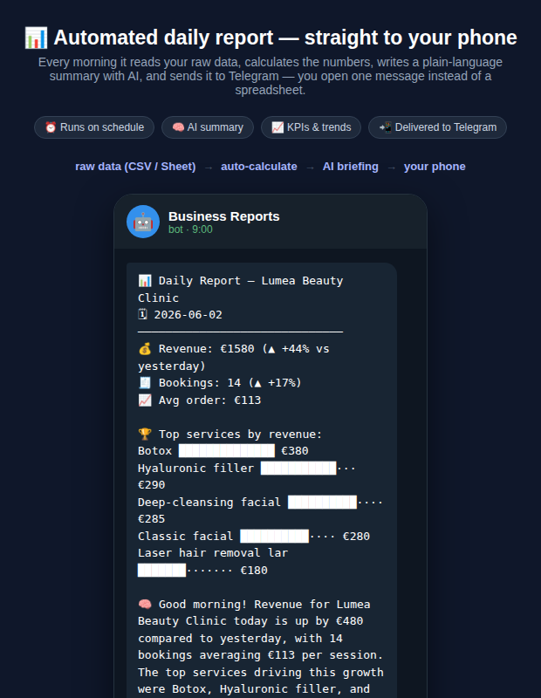This screenshot has height=698, width=541.
Task: Click the 'Top services by revenue:' heading
Action: pyautogui.click(x=241, y=434)
